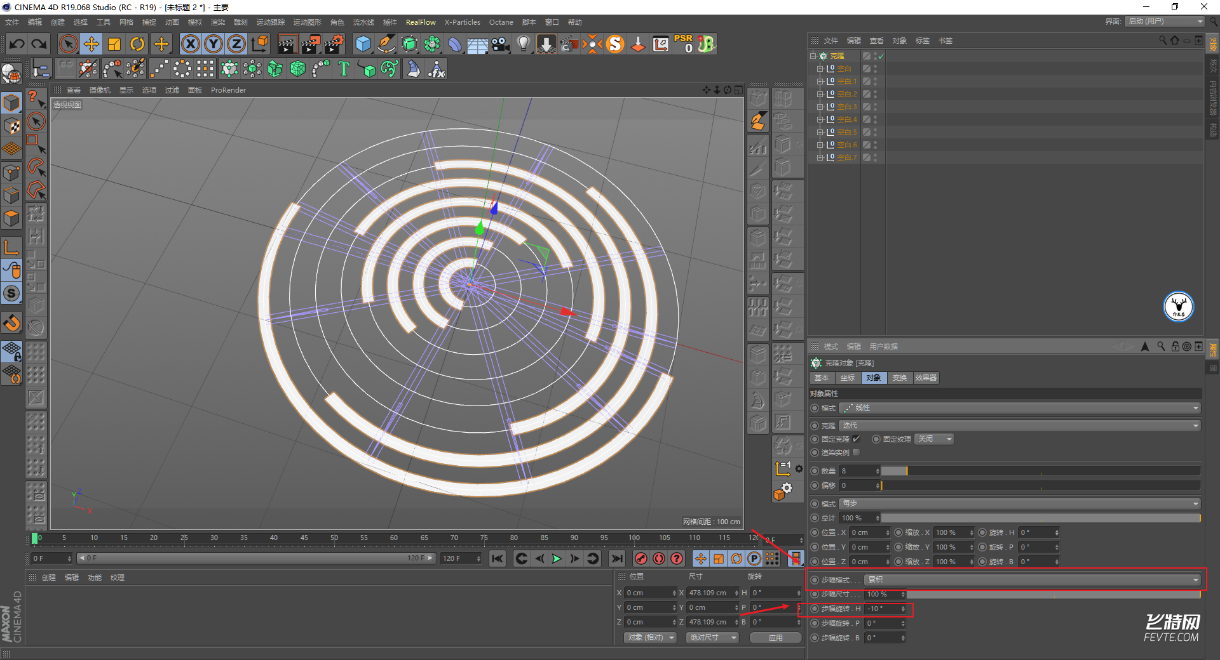
Task: Adjust the 步幅尺寸 slider
Action: click(1053, 594)
